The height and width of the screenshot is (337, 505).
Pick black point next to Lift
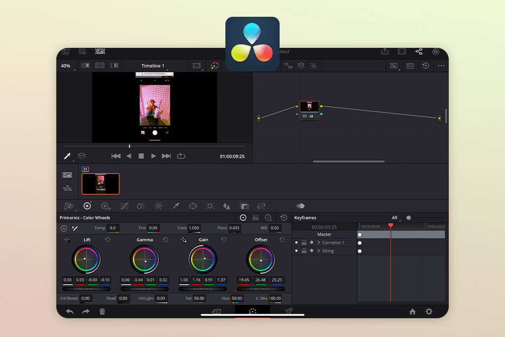click(67, 240)
